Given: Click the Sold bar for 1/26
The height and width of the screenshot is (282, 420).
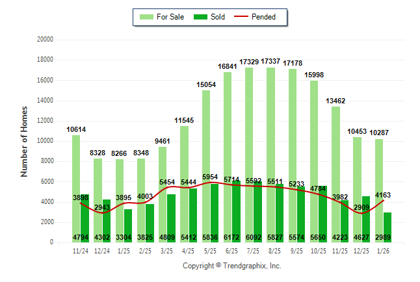Looking at the screenshot, I should coord(387,224).
